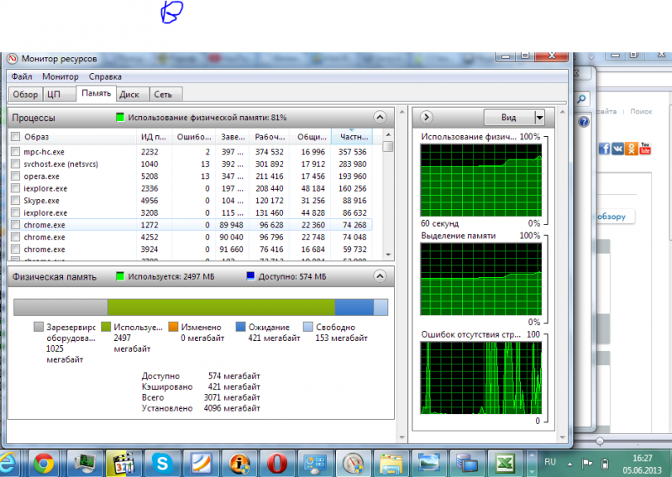This screenshot has width=672, height=477.
Task: Tick the checkbox for chrome.exe PID 1272
Action: click(x=15, y=224)
